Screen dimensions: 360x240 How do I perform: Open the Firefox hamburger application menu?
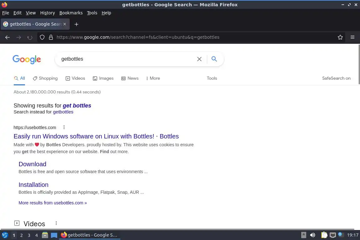(x=352, y=37)
